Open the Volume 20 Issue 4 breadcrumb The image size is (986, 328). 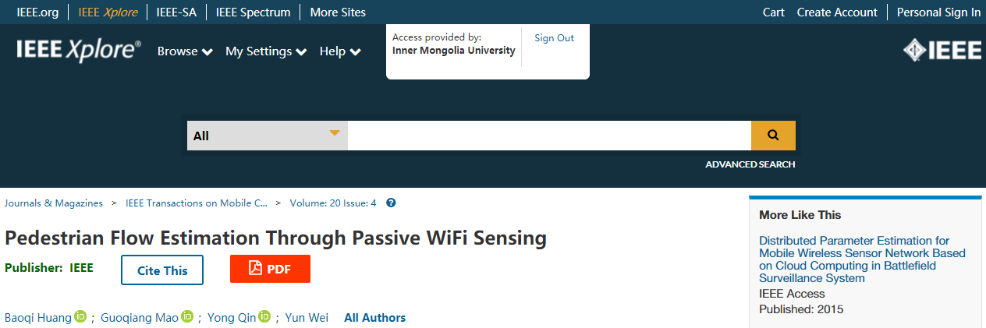(333, 203)
